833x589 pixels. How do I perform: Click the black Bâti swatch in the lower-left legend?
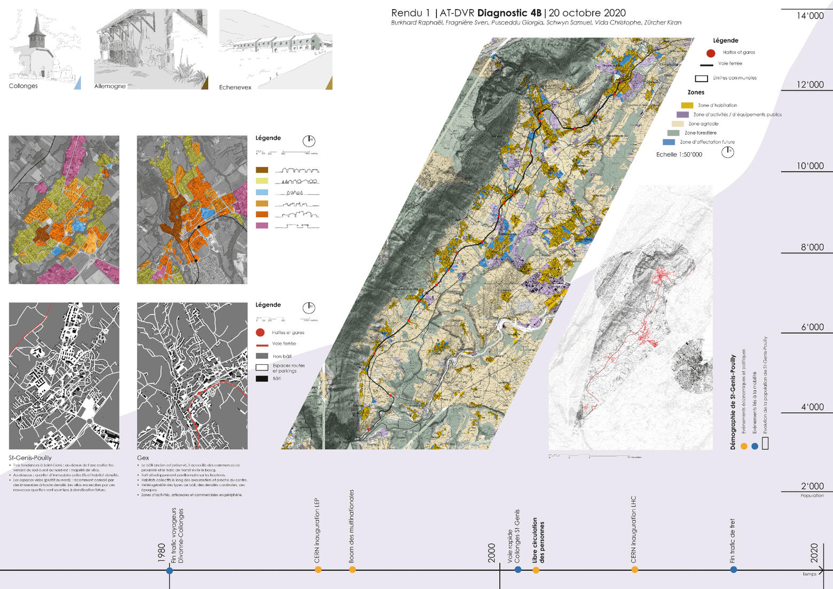[262, 379]
